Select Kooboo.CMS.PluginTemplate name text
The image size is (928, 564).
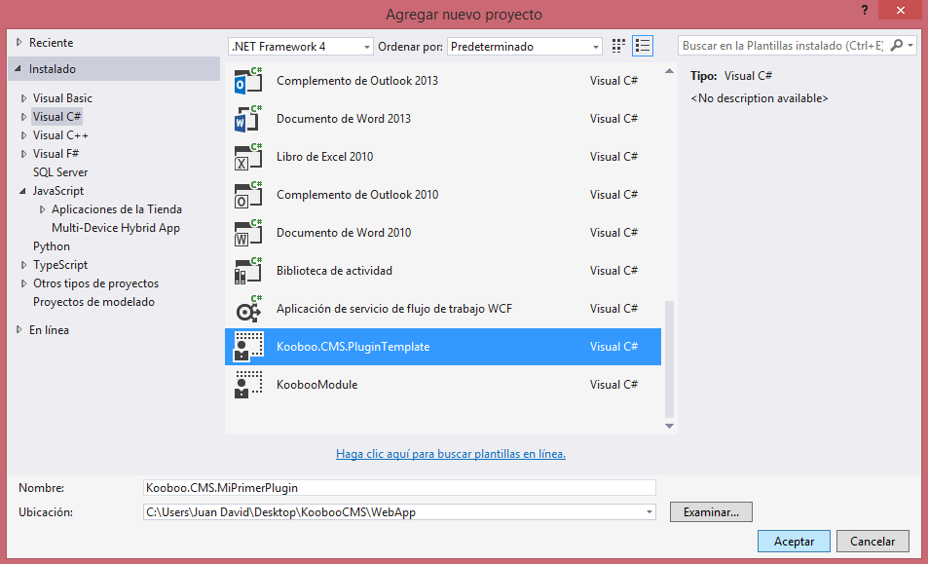pyautogui.click(x=353, y=347)
